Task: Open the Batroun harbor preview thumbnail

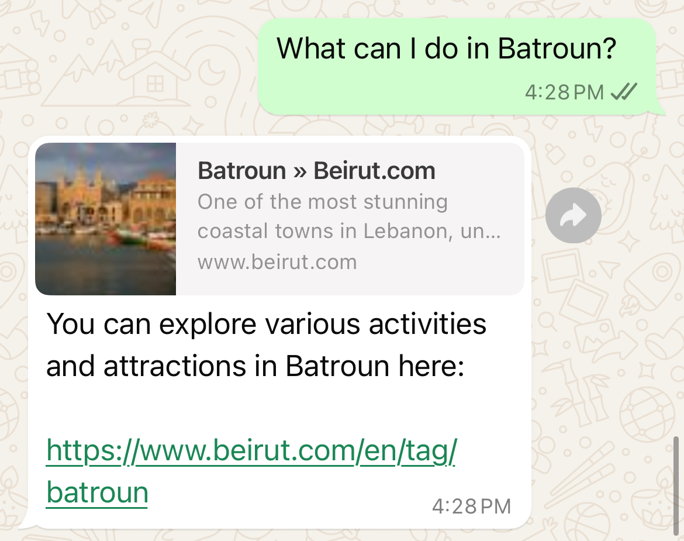Action: tap(106, 219)
